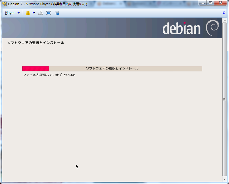Expand the Player menu dropdown arrow
The height and width of the screenshot is (184, 229).
point(18,13)
